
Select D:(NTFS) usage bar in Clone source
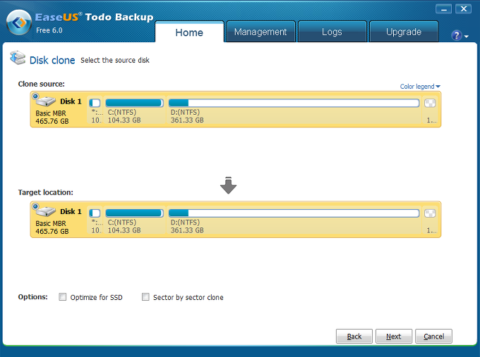pyautogui.click(x=294, y=103)
